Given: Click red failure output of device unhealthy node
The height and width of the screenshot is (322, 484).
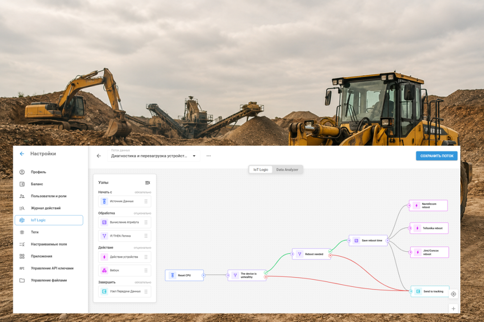Looking at the screenshot, I should tap(266, 277).
